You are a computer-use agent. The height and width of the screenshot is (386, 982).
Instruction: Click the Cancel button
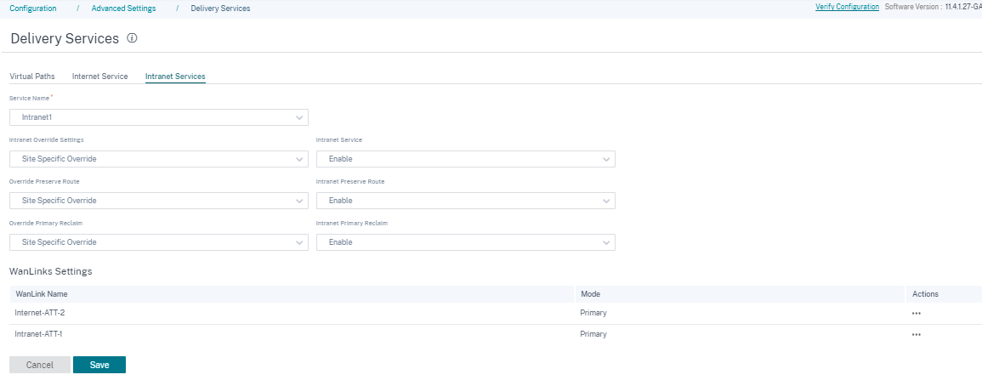[x=40, y=365]
